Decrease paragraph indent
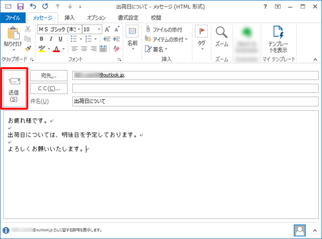The height and width of the screenshot is (239, 322). (107, 39)
